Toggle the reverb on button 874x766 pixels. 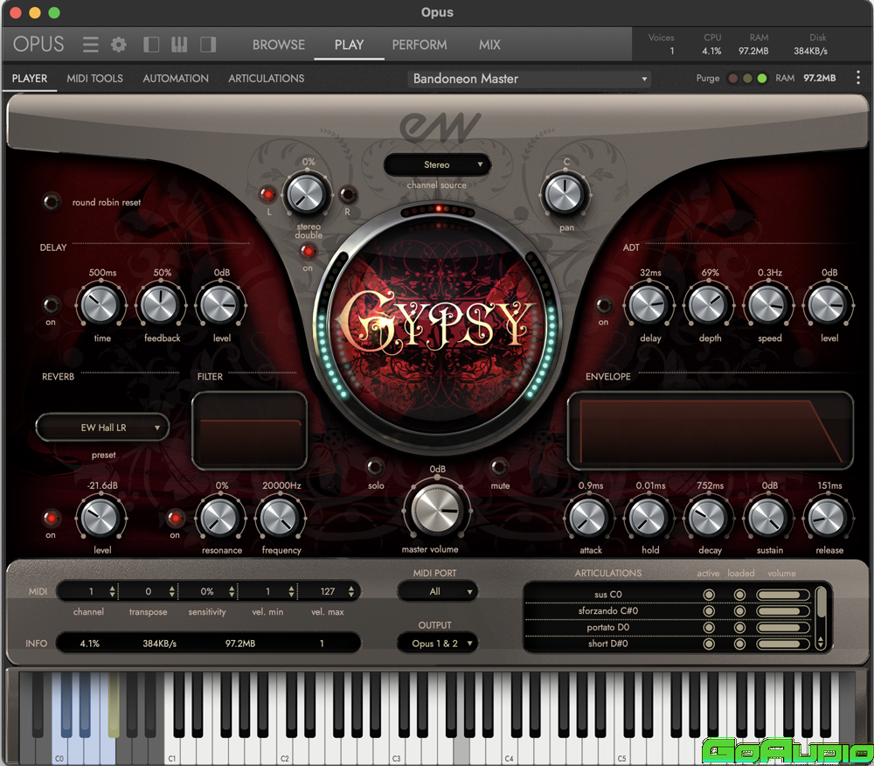point(52,518)
